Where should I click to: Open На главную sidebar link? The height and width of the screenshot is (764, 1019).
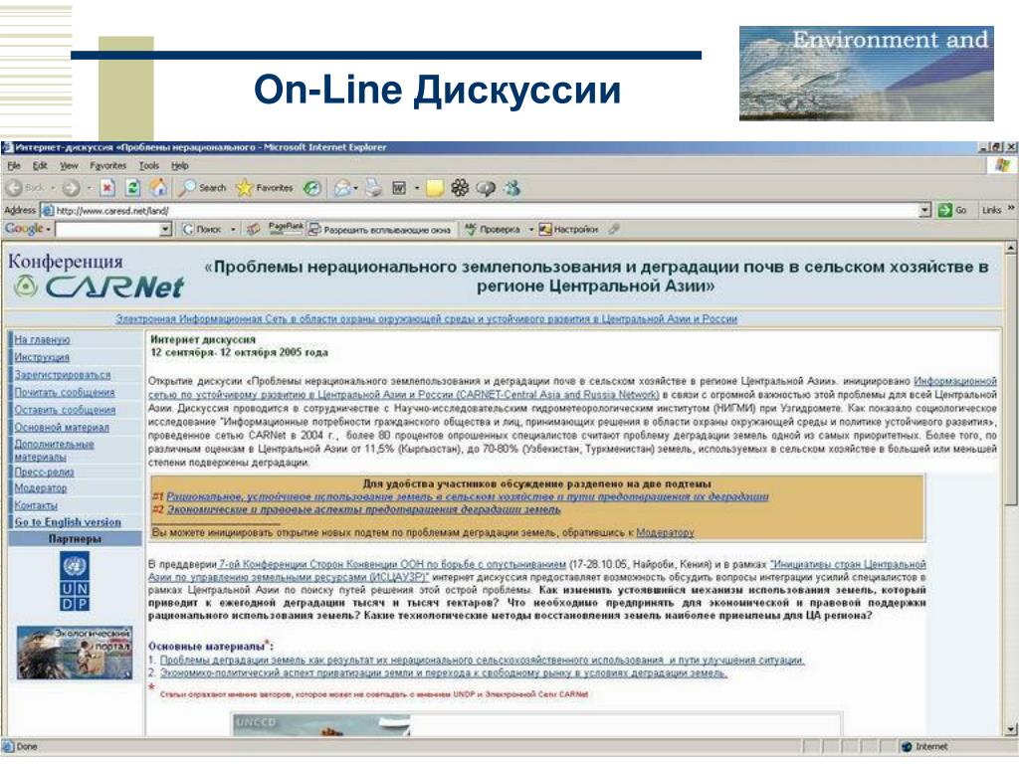[42, 340]
